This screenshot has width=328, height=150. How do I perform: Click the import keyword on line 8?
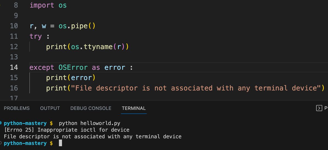pyautogui.click(x=42, y=5)
